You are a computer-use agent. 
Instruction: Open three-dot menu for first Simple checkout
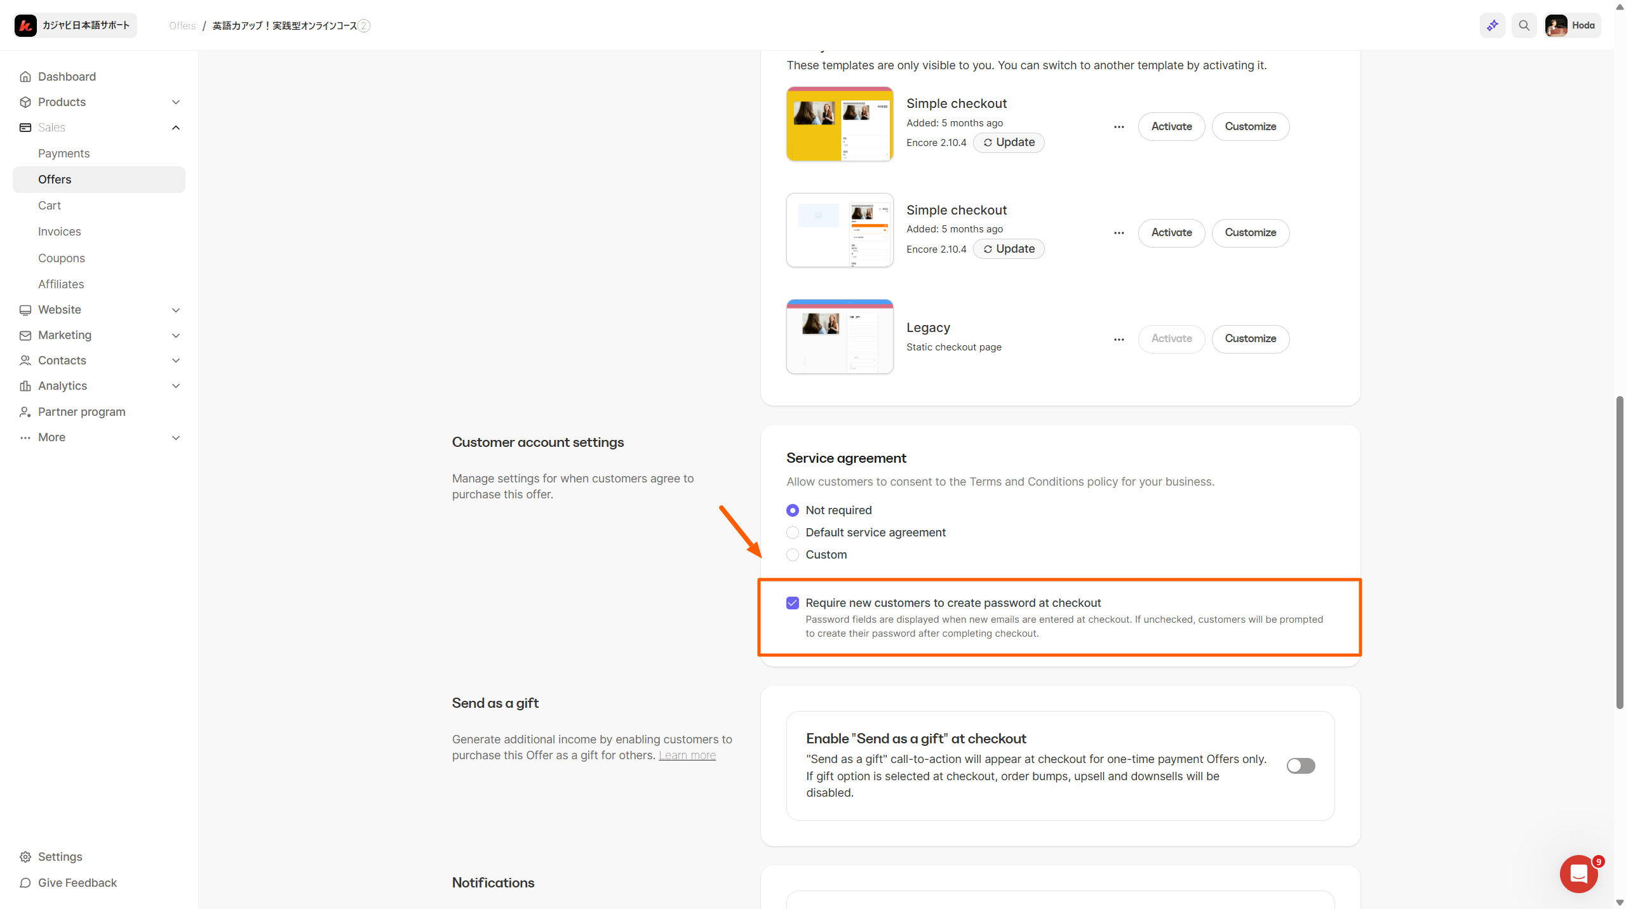pyautogui.click(x=1119, y=127)
